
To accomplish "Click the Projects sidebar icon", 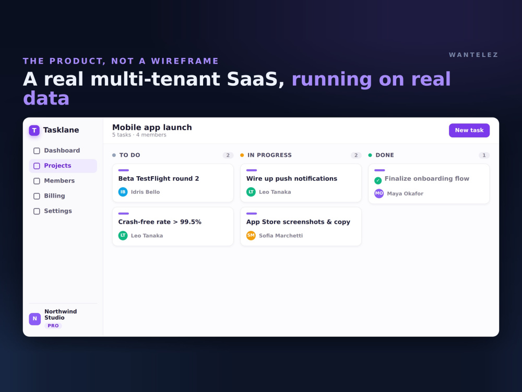I will 37,166.
